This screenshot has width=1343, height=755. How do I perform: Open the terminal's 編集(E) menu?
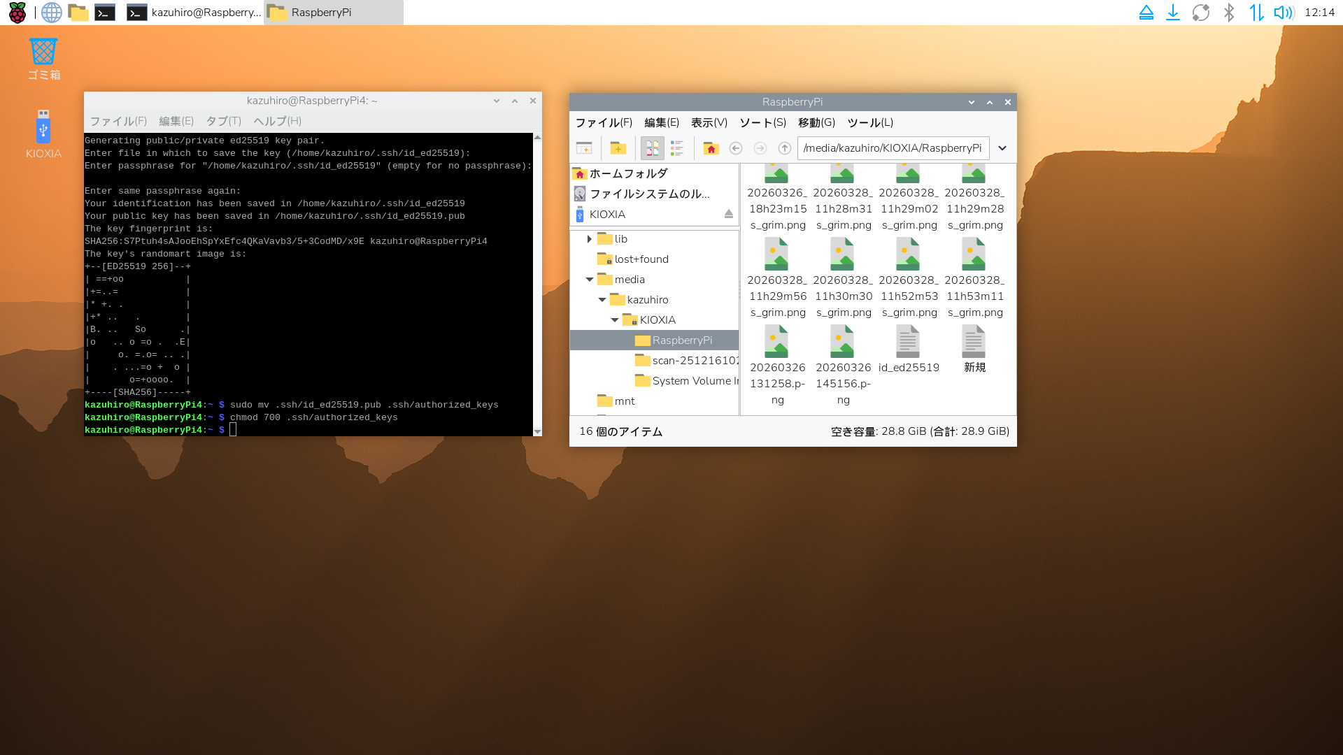[x=176, y=121]
